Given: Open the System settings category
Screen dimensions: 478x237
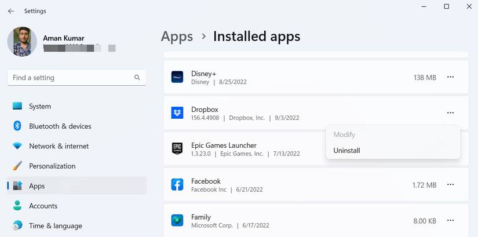Looking at the screenshot, I should (x=77, y=106).
